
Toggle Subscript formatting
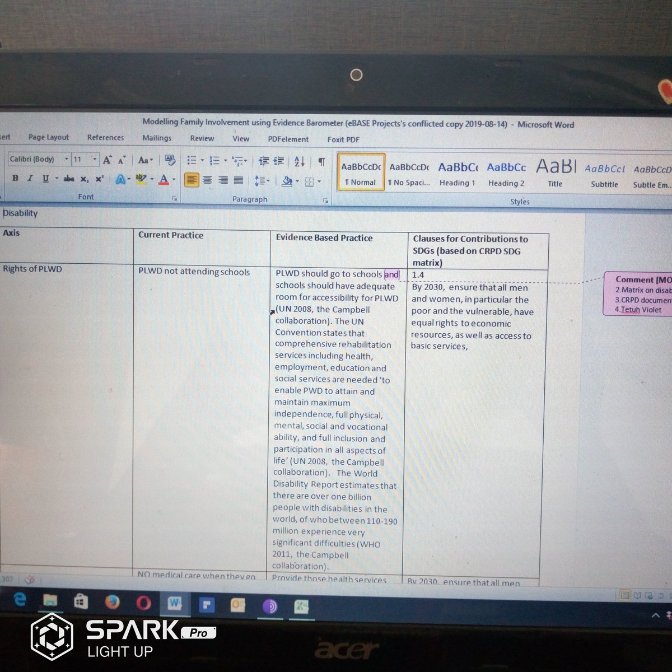pyautogui.click(x=84, y=179)
